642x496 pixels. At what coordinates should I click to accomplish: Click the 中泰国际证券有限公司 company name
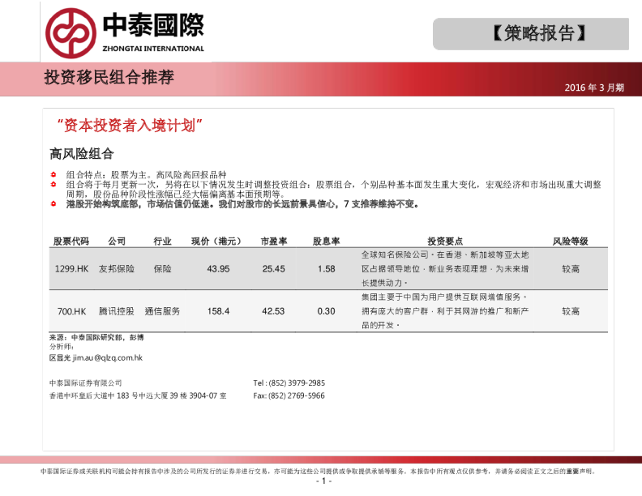(x=86, y=383)
